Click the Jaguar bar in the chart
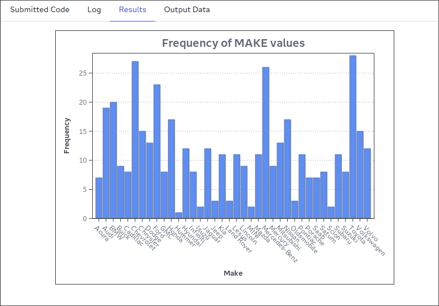 [208, 183]
